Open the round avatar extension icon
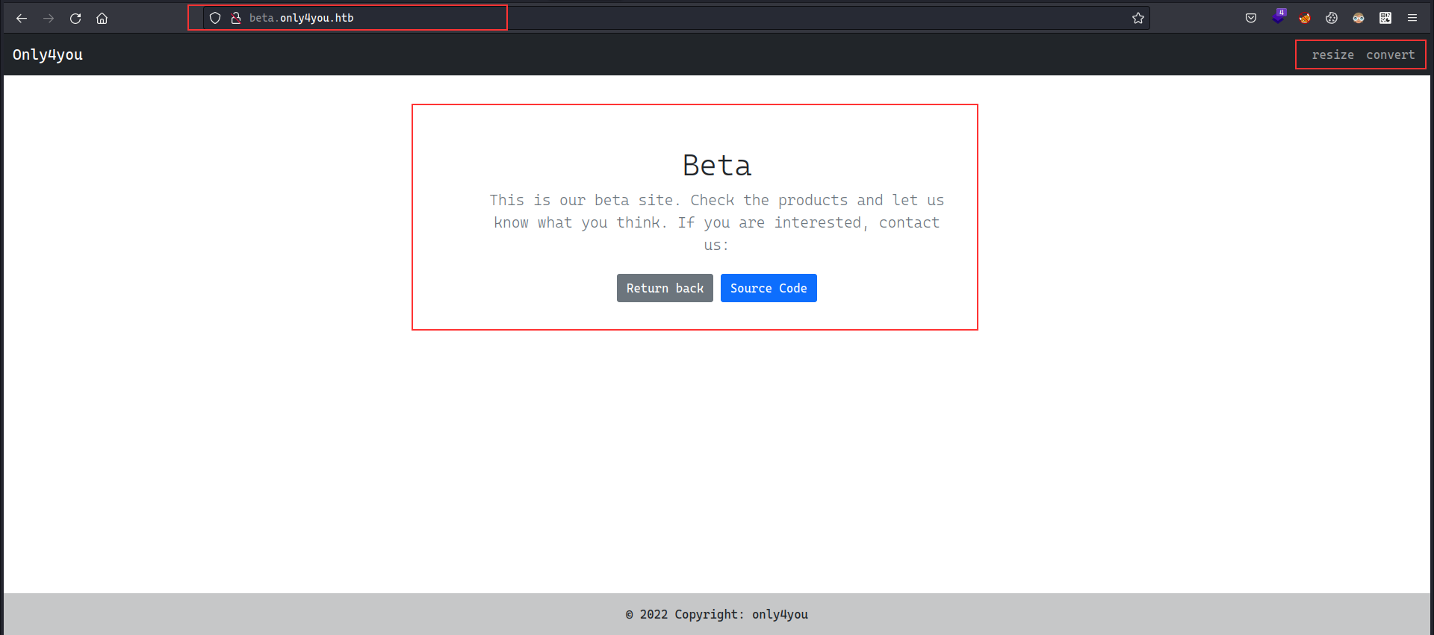 click(x=1359, y=18)
